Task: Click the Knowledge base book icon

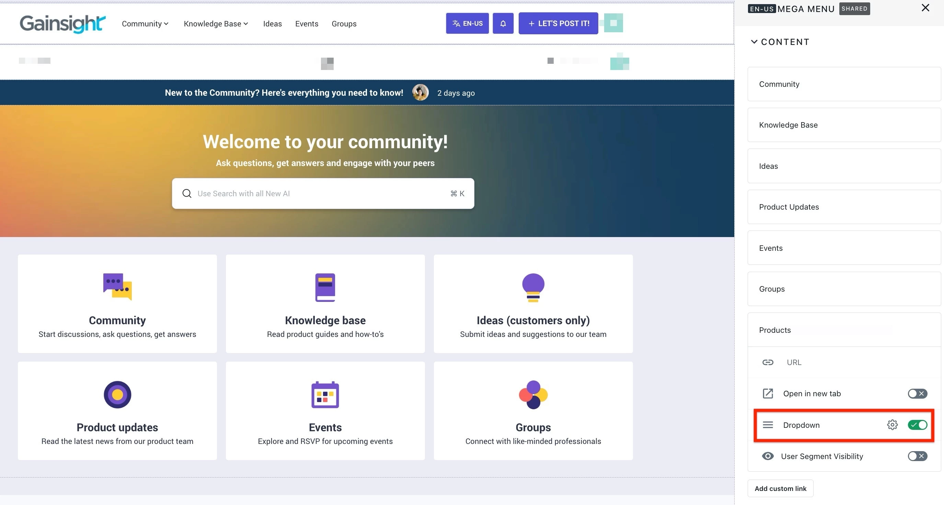Action: [x=325, y=287]
